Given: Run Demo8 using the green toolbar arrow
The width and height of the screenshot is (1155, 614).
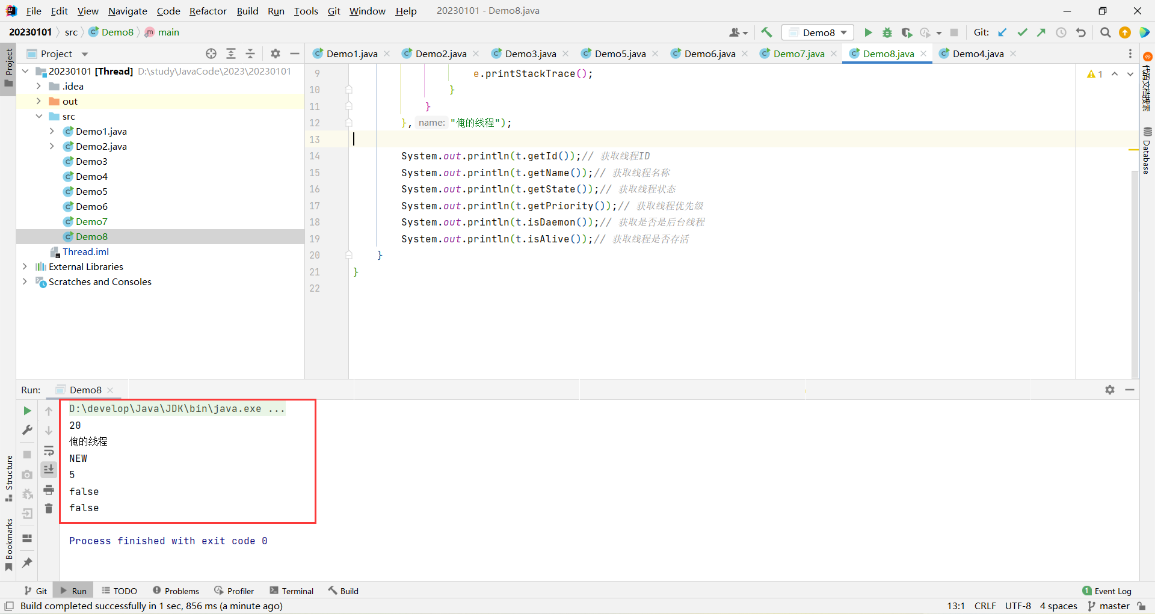Looking at the screenshot, I should pos(867,32).
